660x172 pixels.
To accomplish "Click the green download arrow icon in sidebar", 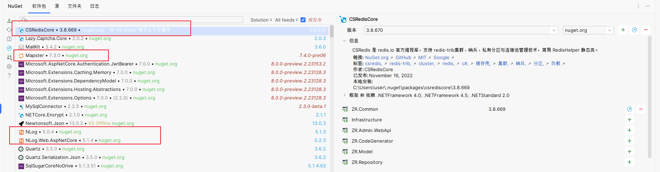I will tap(9, 21).
